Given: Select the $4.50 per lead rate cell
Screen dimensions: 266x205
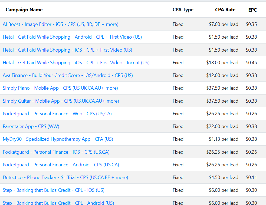Looking at the screenshot, I should (x=224, y=177).
